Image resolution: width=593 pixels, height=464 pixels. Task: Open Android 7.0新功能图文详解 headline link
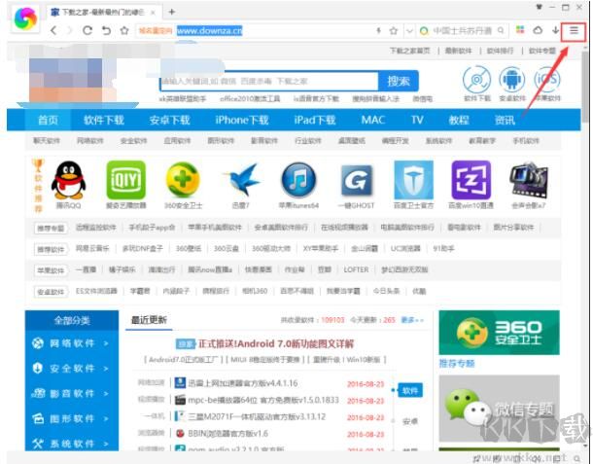[x=276, y=343]
